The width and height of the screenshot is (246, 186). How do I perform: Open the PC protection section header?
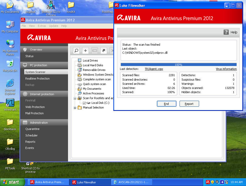44,65
